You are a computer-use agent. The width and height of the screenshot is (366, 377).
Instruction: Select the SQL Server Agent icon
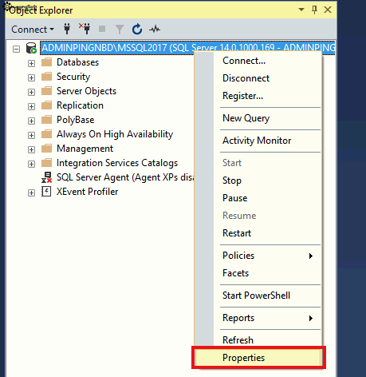(46, 177)
